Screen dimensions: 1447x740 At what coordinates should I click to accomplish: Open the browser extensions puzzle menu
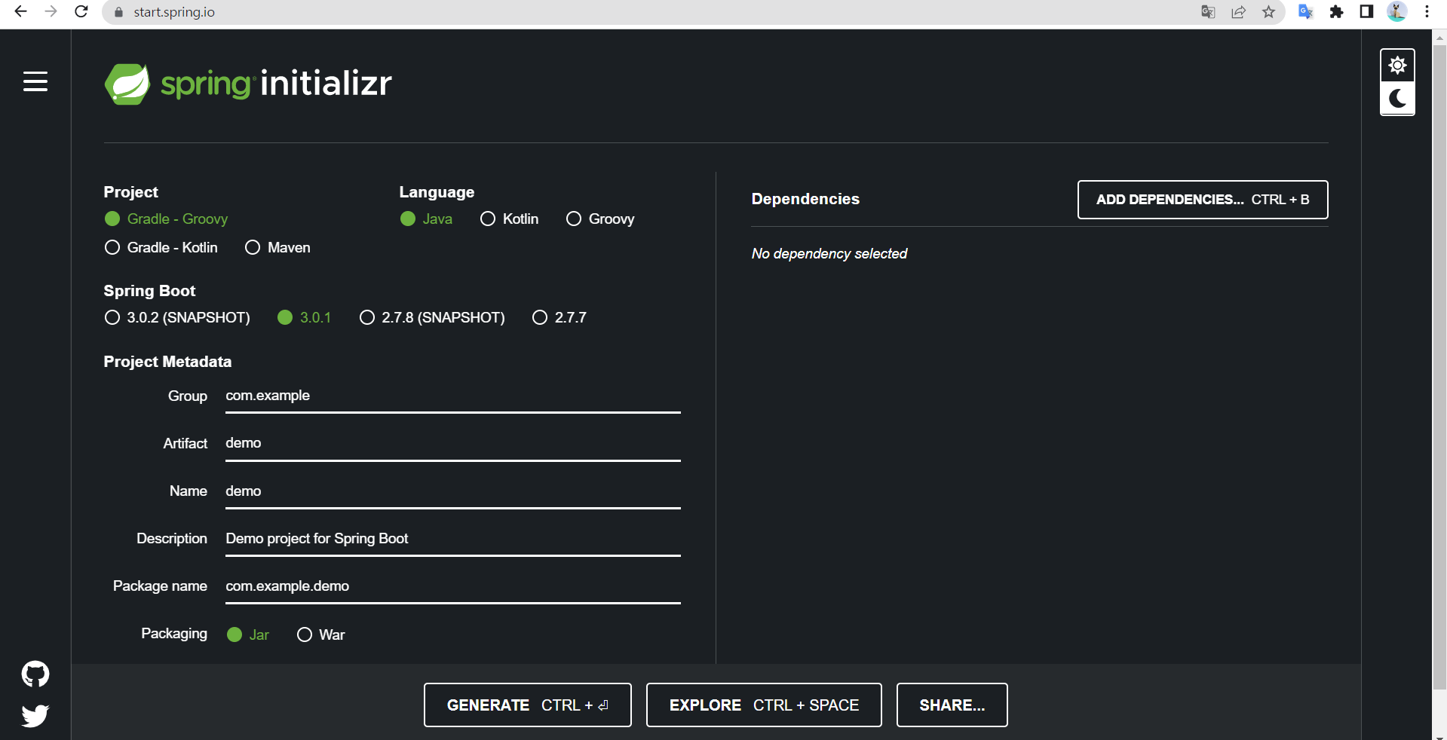[x=1336, y=12]
